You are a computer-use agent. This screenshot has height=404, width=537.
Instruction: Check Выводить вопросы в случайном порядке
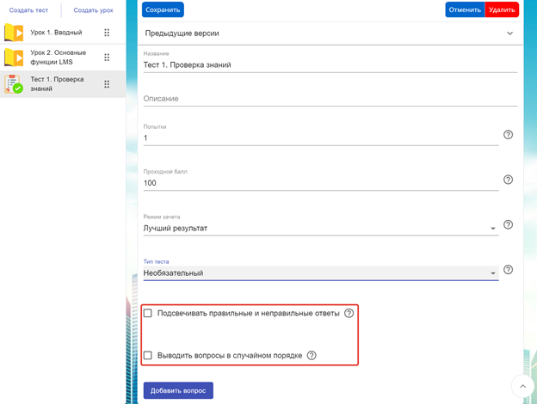pyautogui.click(x=148, y=355)
